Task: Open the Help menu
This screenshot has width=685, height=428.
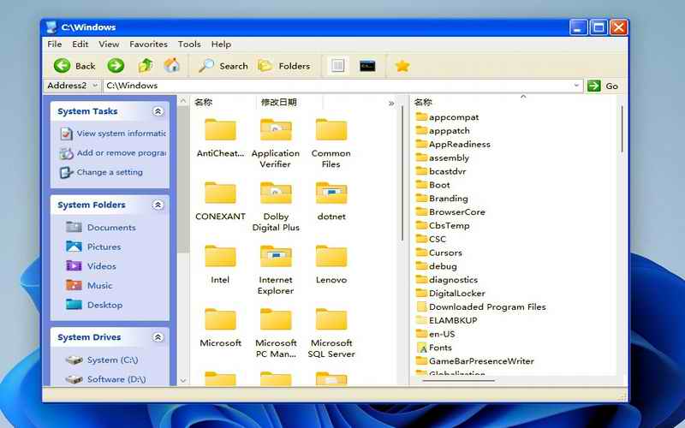Action: click(x=221, y=45)
